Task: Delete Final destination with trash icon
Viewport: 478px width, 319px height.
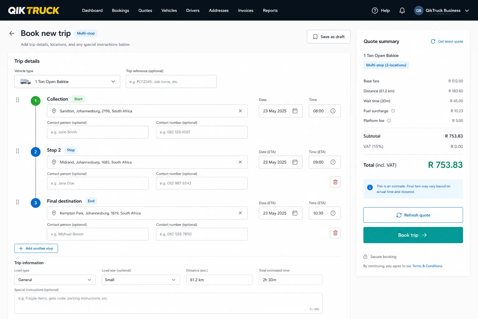Action: pos(335,233)
